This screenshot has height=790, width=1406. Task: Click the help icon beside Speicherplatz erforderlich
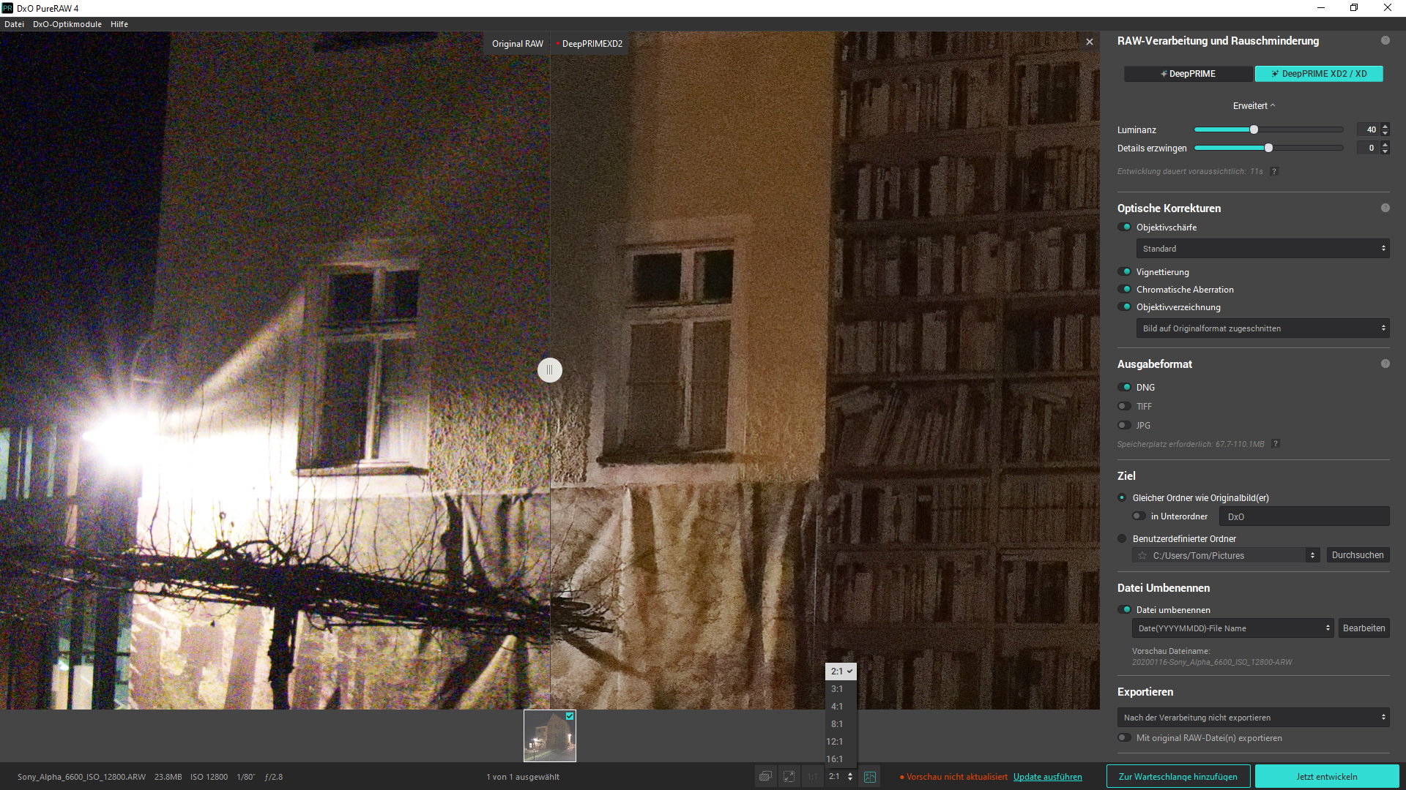1276,444
